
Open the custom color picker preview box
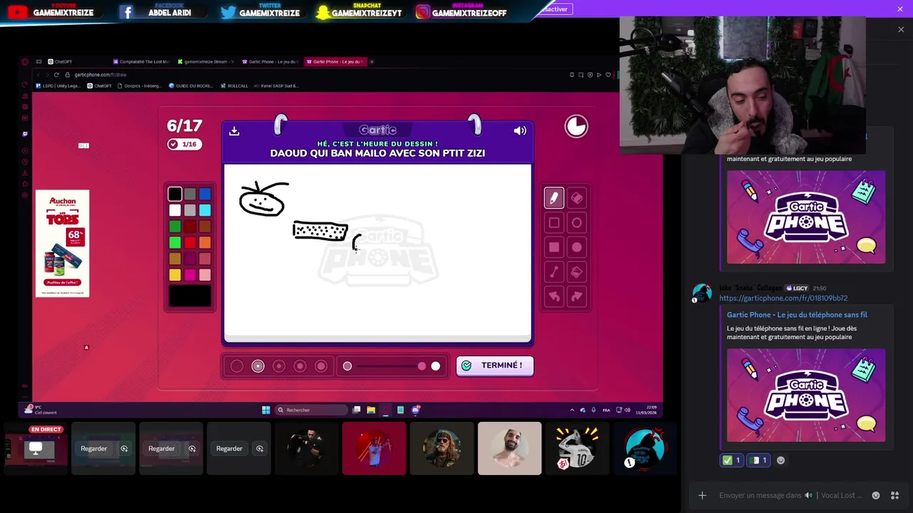190,296
